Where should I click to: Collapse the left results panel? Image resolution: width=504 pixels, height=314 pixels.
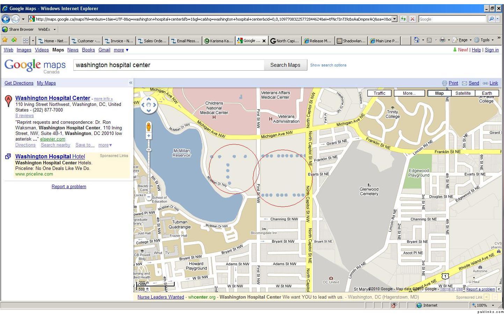coord(131,83)
